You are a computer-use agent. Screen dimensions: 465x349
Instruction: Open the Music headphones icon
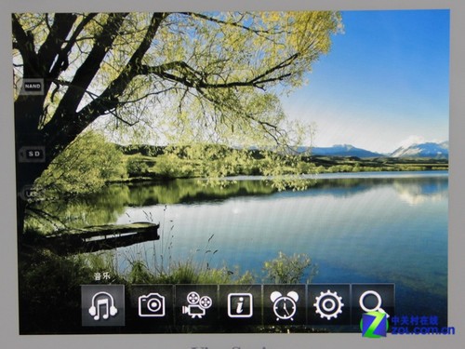tap(103, 305)
